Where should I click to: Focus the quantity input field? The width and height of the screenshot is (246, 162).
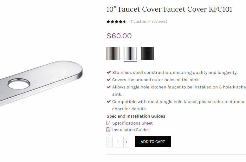(x=118, y=142)
